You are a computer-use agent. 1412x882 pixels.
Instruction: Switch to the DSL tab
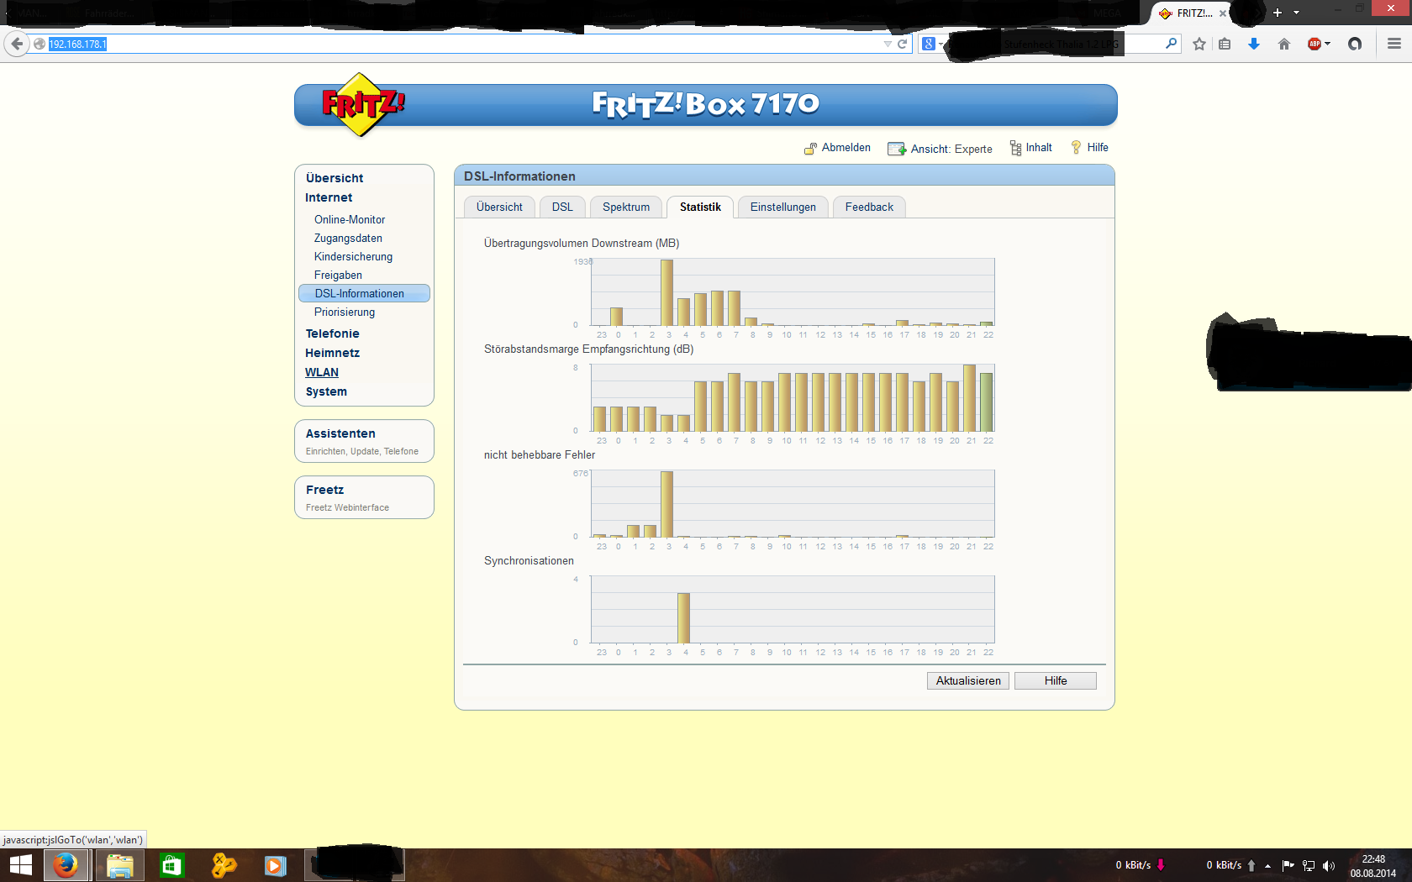(562, 207)
